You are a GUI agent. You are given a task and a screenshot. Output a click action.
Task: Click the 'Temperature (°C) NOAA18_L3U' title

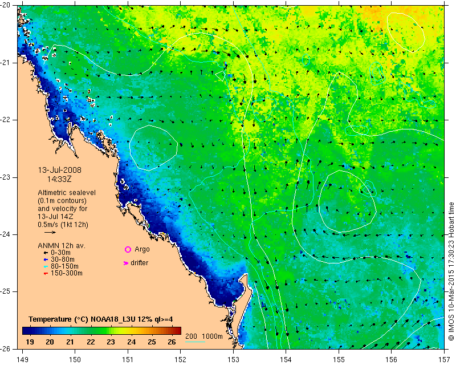point(82,319)
